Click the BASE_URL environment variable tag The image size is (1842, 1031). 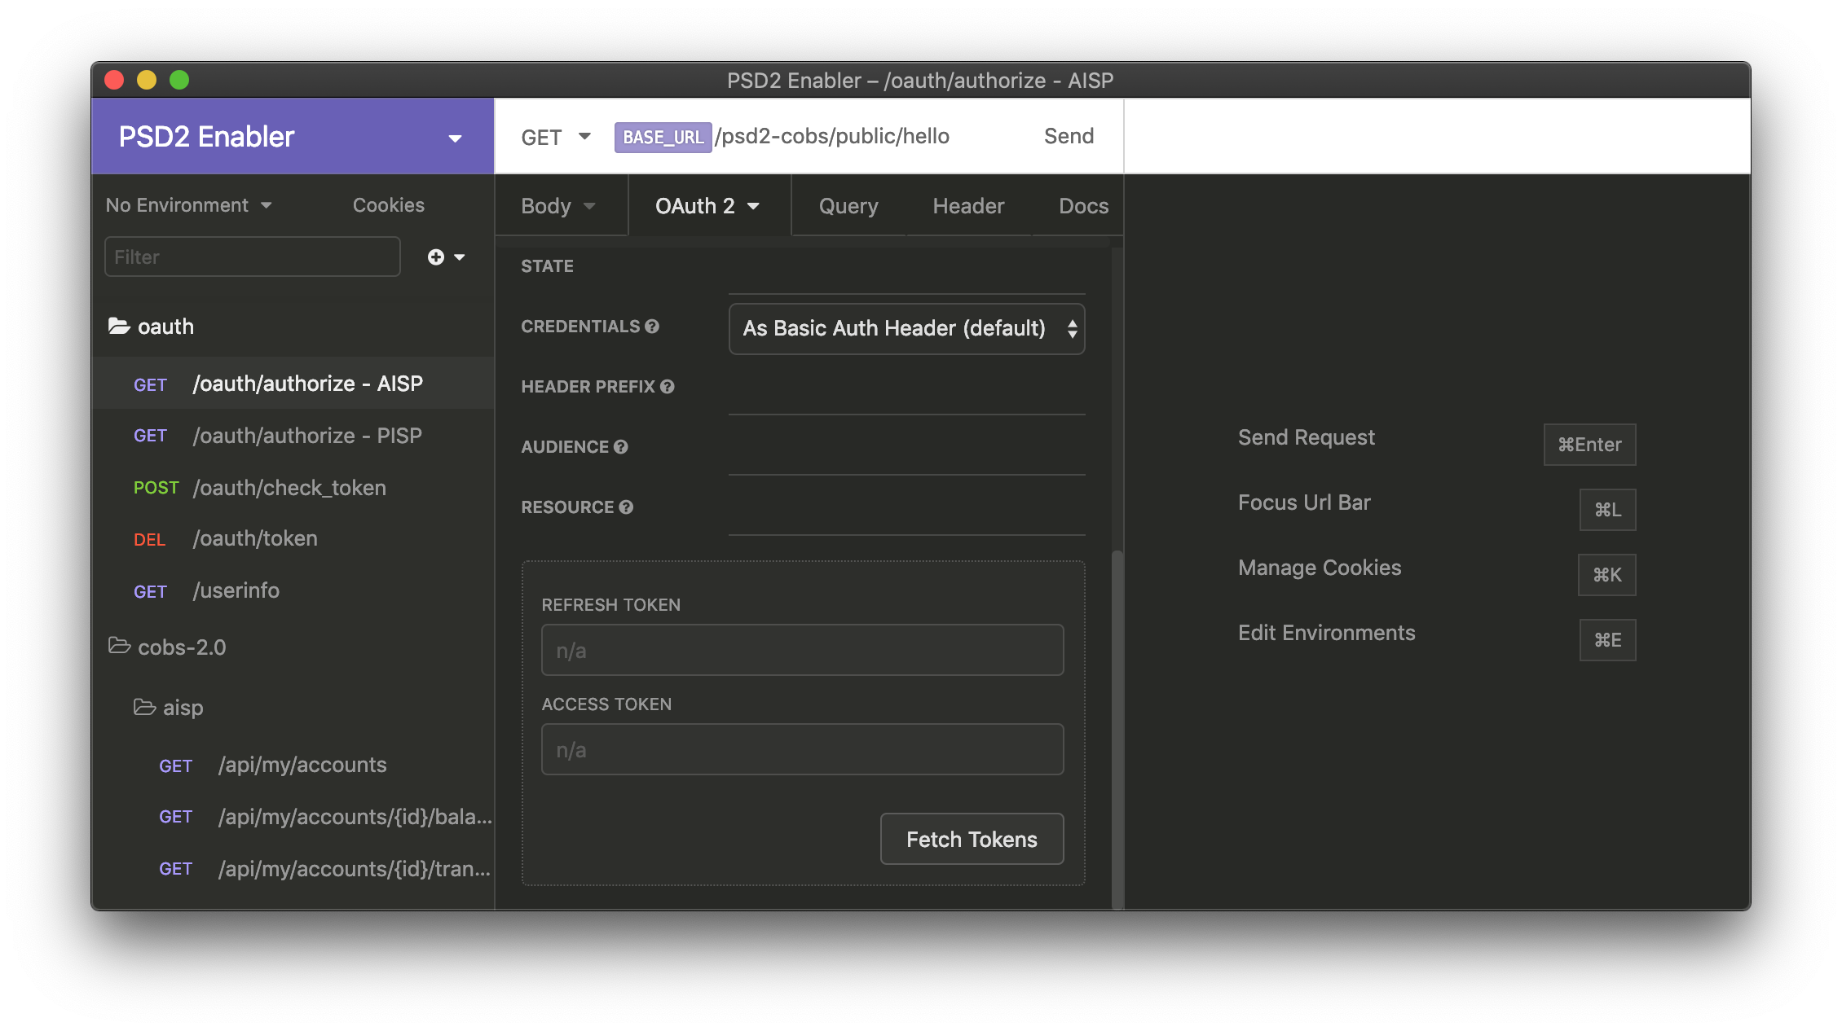tap(663, 137)
